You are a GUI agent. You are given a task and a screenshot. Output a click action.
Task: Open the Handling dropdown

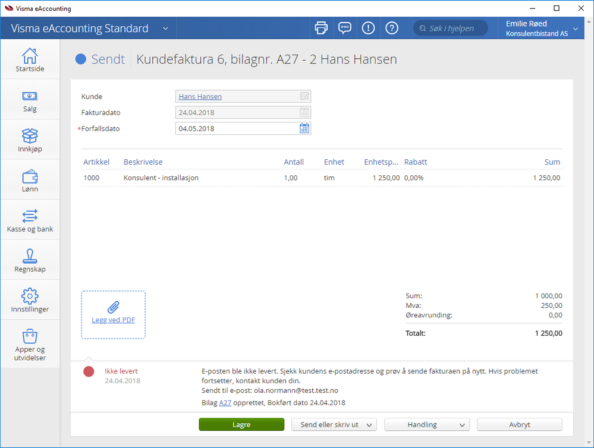(427, 424)
